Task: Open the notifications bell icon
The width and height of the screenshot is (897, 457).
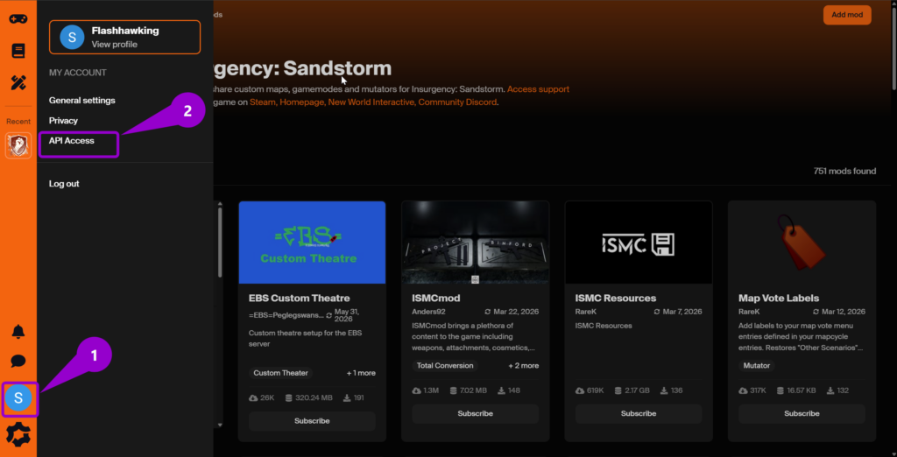Action: point(18,331)
